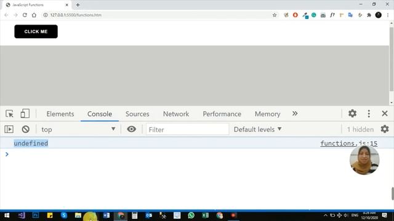Open Outlook from taskbar
The width and height of the screenshot is (394, 221).
(149, 215)
